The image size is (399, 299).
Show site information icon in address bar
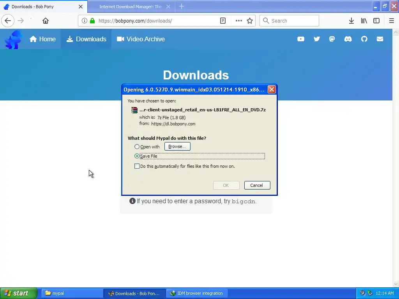[x=85, y=21]
